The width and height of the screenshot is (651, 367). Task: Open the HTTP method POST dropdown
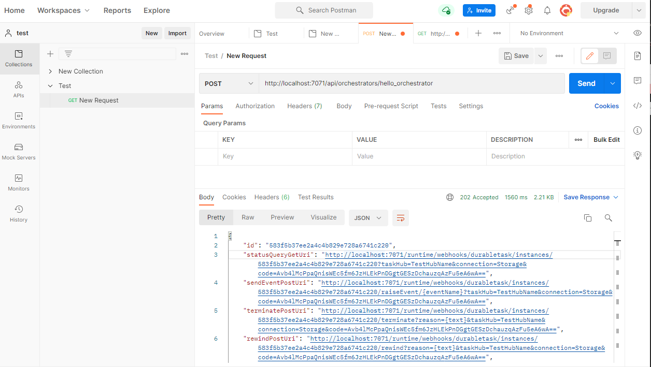(229, 83)
